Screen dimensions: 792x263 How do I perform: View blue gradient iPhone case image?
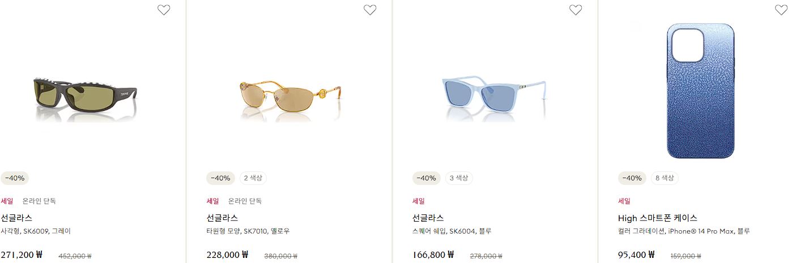701,90
